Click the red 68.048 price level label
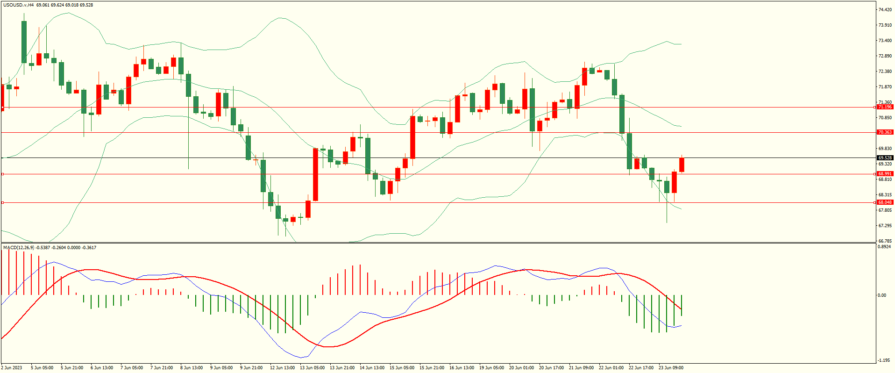The width and height of the screenshot is (895, 373). [885, 202]
